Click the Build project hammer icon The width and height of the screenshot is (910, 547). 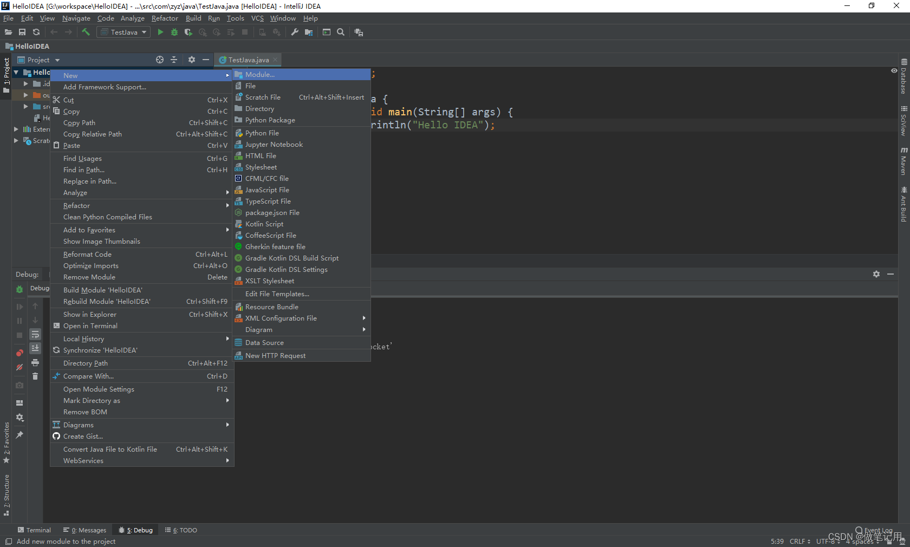(x=86, y=32)
